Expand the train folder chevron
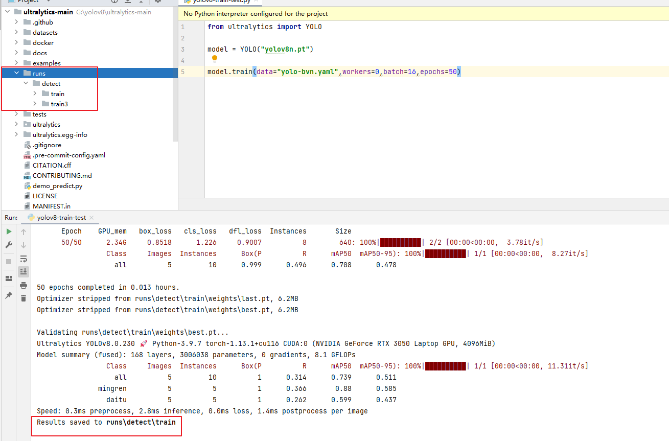Image resolution: width=669 pixels, height=441 pixels. click(35, 94)
